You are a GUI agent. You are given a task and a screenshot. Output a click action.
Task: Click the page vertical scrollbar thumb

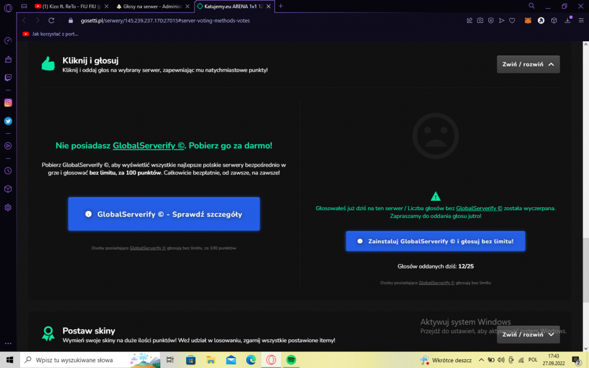coord(585,269)
